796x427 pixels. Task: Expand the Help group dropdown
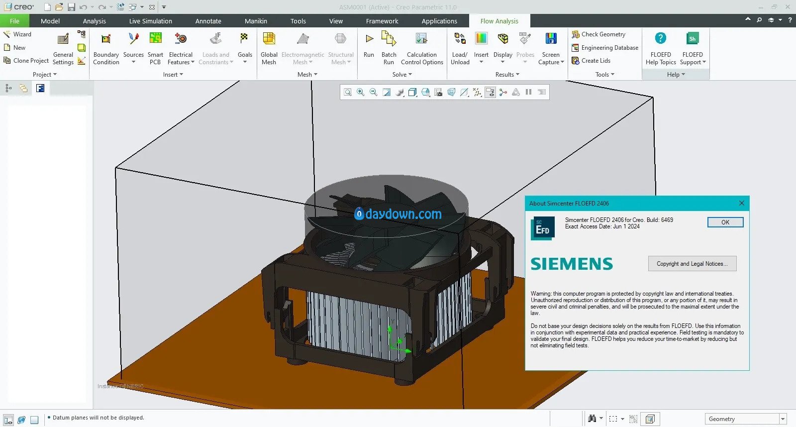pos(676,75)
